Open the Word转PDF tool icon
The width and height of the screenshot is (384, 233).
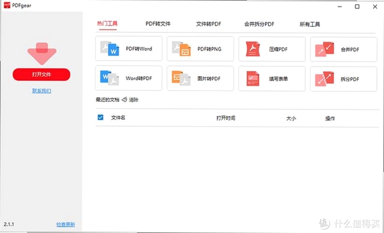click(x=109, y=77)
